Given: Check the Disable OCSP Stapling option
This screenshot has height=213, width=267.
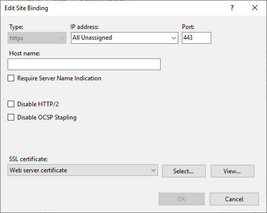Looking at the screenshot, I should click(x=11, y=117).
